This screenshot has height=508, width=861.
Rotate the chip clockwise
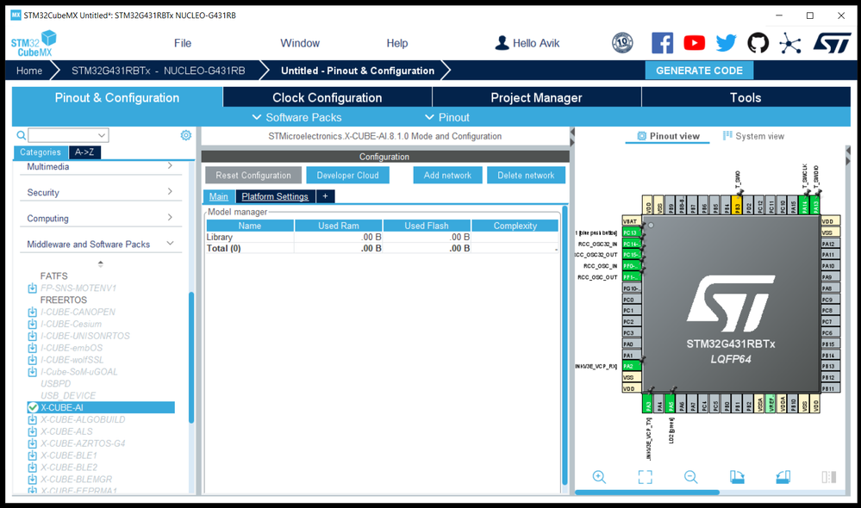tap(737, 477)
